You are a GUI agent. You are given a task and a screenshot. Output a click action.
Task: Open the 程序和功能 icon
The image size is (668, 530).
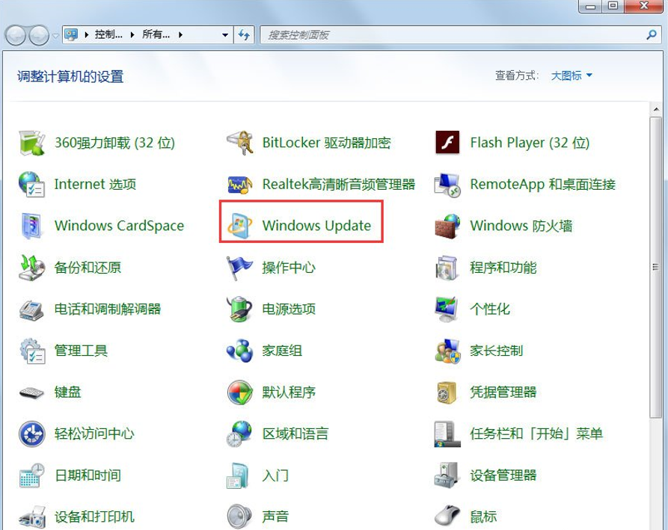[x=447, y=268]
